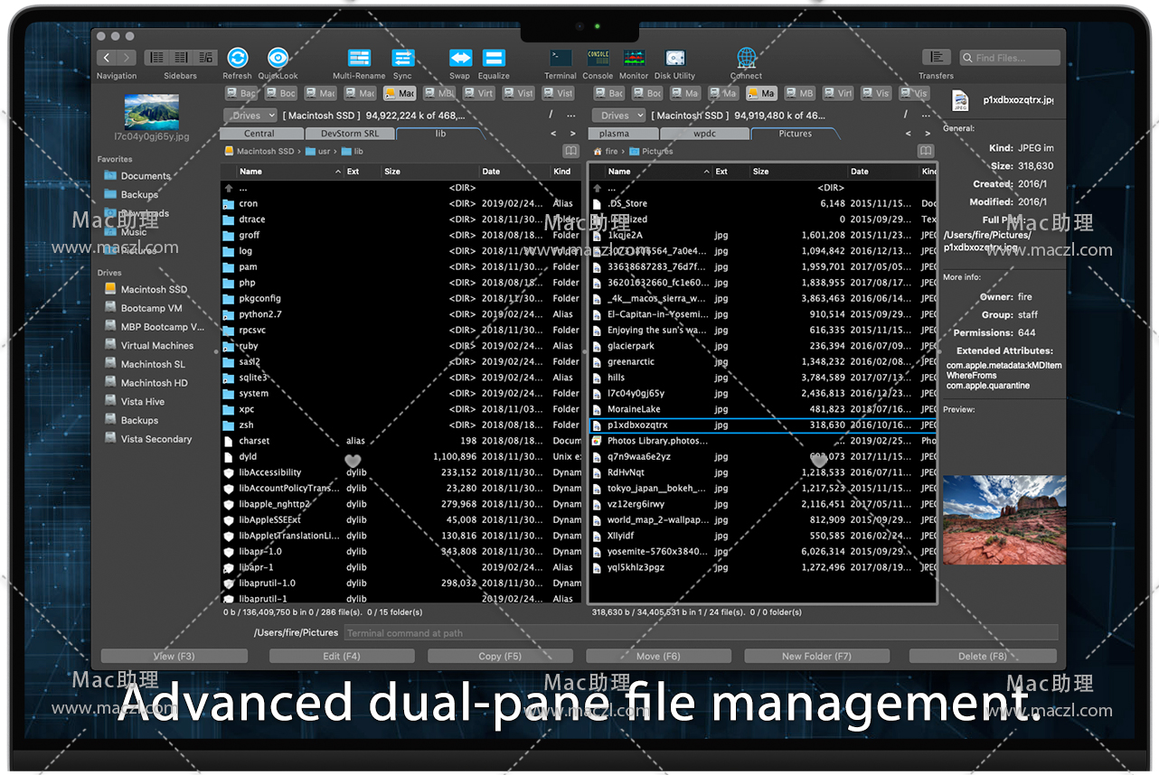Open QuickLook from the toolbar
Viewport: 1159px width, 775px height.
click(278, 58)
